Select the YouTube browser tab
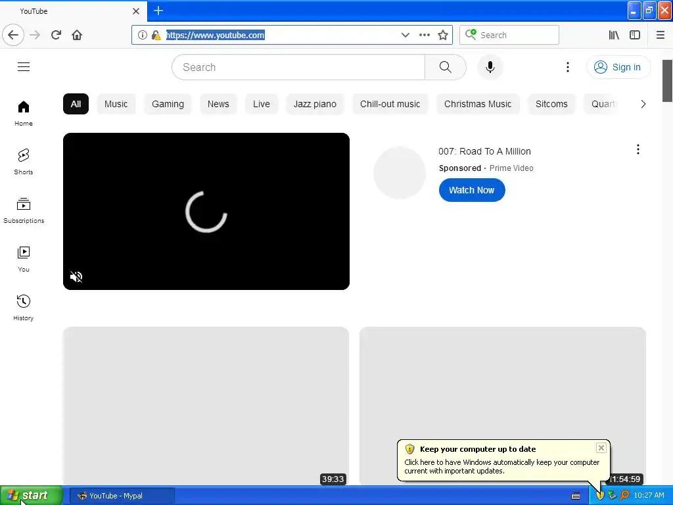 point(74,11)
